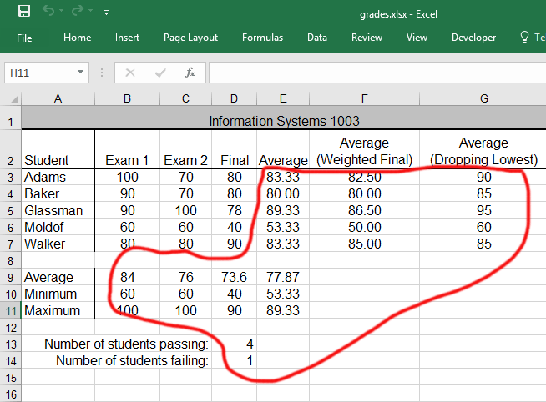Click the Insert Function fx icon
The width and height of the screenshot is (546, 402).
pos(190,73)
